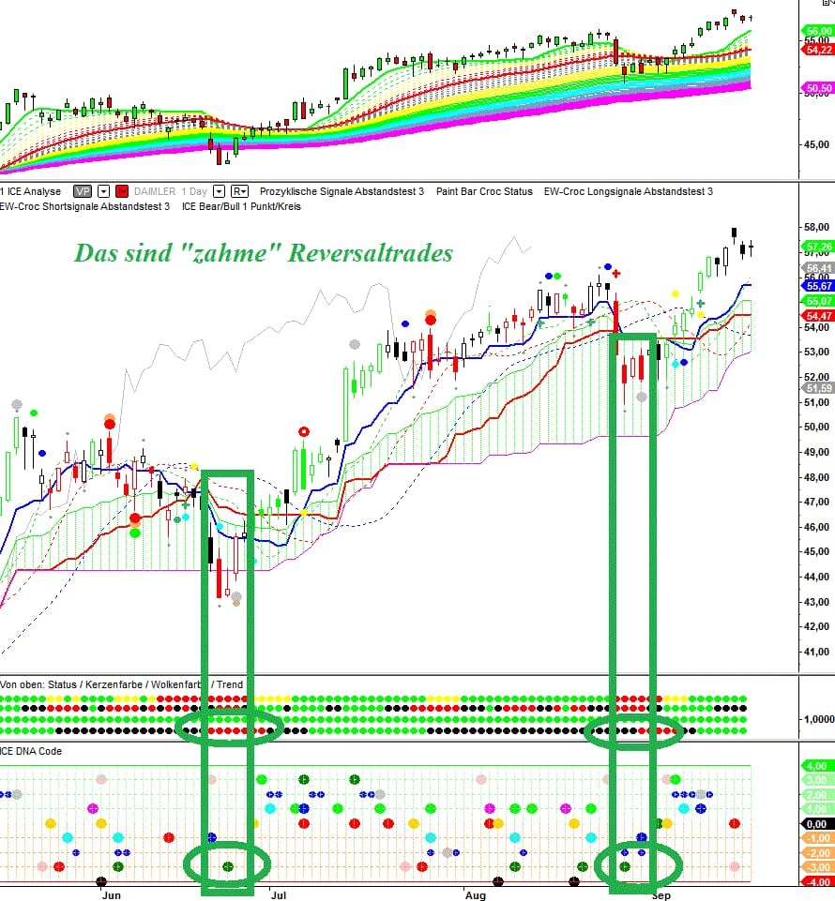The image size is (835, 901).
Task: Click EW-Croc Longsignale Abstandstest 3 label
Action: (x=629, y=191)
